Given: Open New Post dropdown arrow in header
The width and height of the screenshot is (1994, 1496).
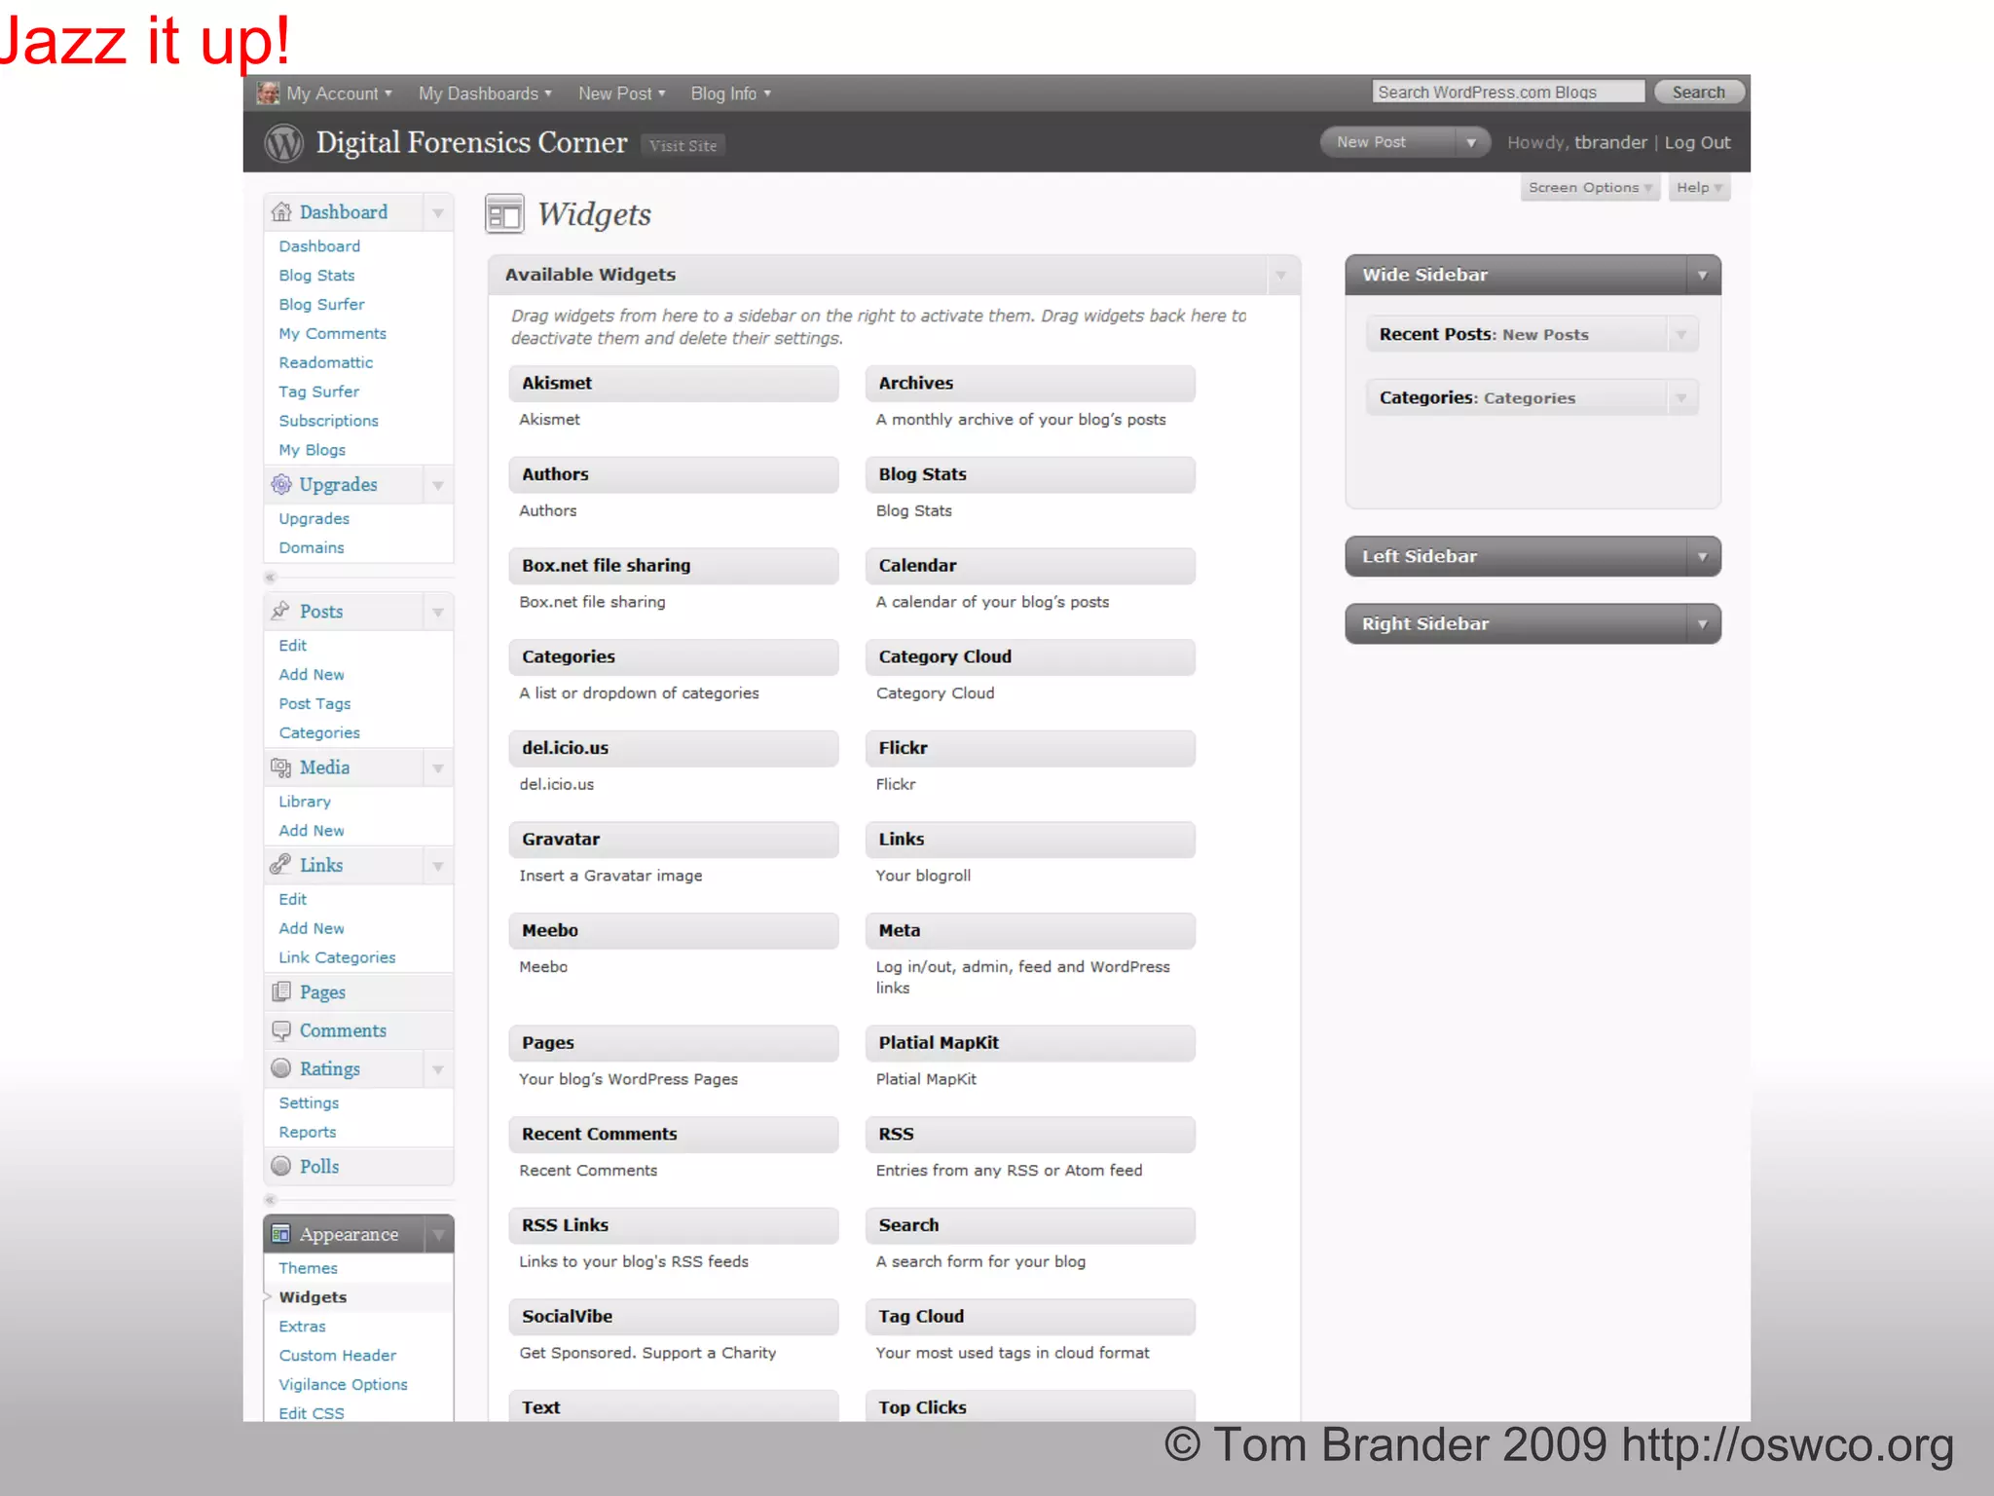Looking at the screenshot, I should (x=1471, y=143).
